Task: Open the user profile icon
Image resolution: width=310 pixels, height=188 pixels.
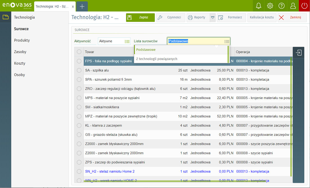Action: 293,6
